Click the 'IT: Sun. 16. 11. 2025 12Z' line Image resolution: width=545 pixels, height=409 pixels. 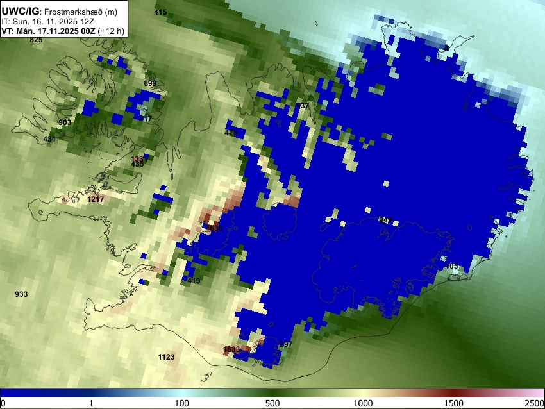coord(47,22)
